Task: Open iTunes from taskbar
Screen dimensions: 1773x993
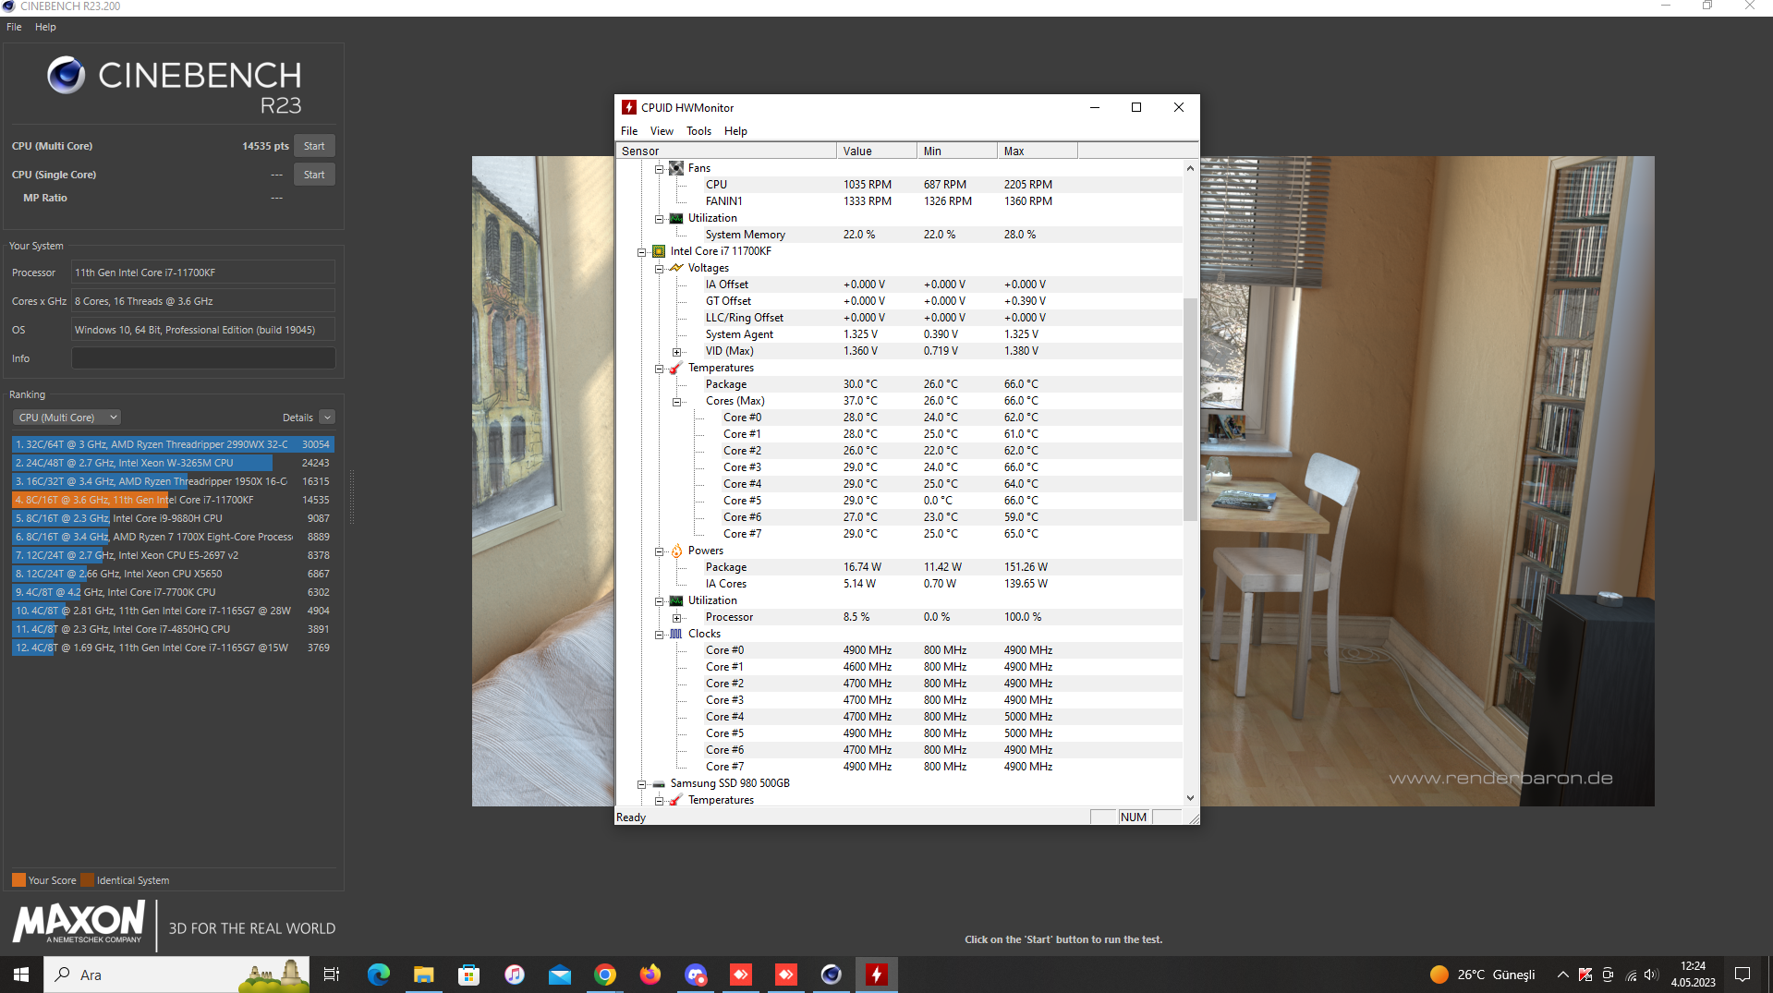Action: click(x=514, y=975)
